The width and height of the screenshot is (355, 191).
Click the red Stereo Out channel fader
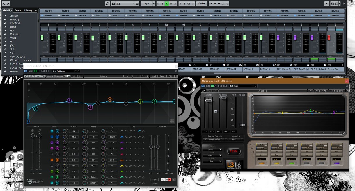click(x=329, y=38)
